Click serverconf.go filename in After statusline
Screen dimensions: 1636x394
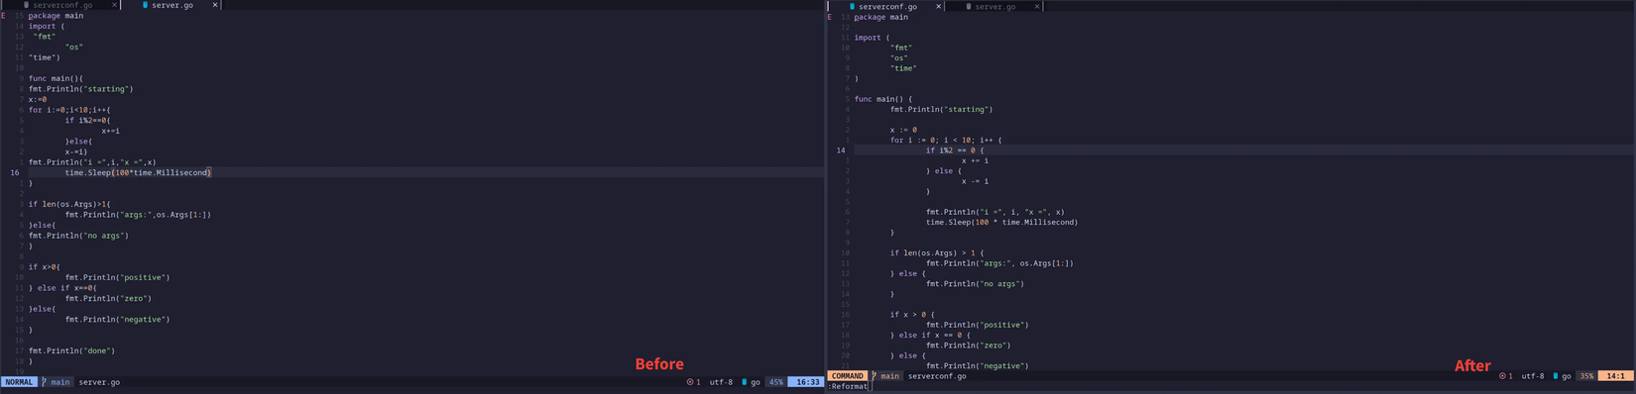937,376
